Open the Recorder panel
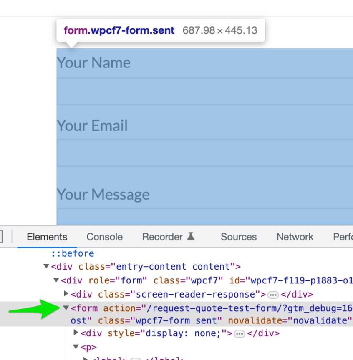This screenshot has width=353, height=360. click(163, 237)
